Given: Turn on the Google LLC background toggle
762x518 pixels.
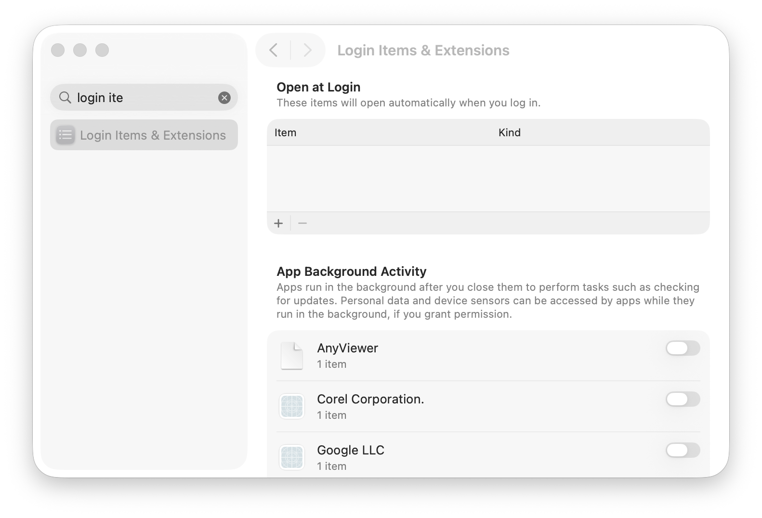Looking at the screenshot, I should 683,450.
